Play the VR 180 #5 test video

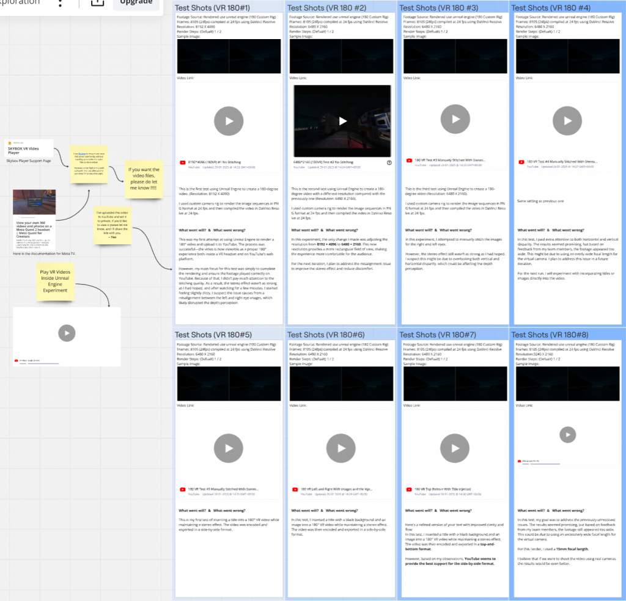tap(229, 448)
